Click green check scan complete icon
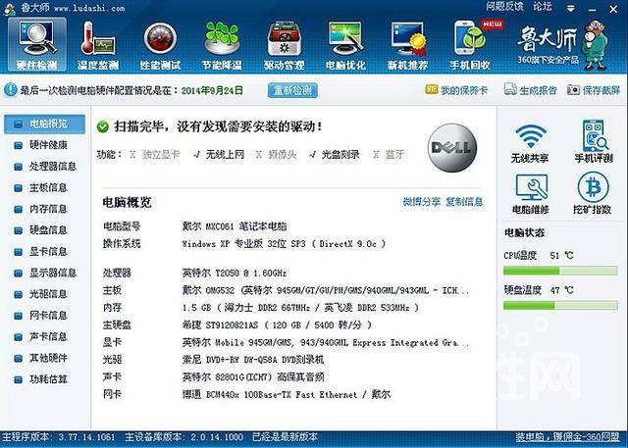The image size is (628, 448). click(103, 126)
